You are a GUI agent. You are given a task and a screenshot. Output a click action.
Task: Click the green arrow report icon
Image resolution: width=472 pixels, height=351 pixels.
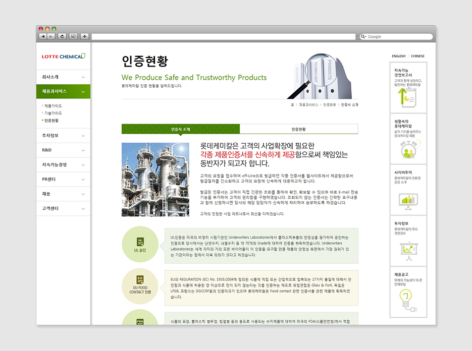tap(407, 97)
